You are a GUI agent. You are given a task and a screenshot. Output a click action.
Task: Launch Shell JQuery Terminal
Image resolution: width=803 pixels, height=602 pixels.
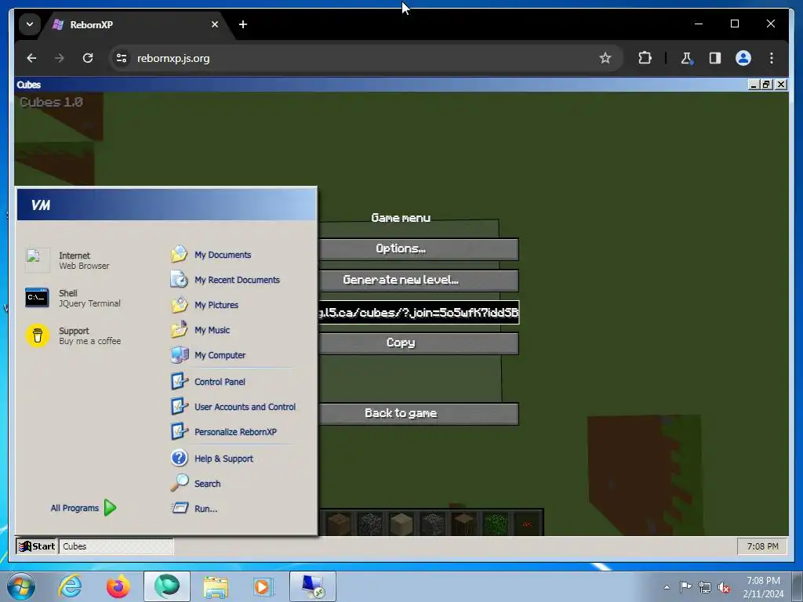point(73,298)
